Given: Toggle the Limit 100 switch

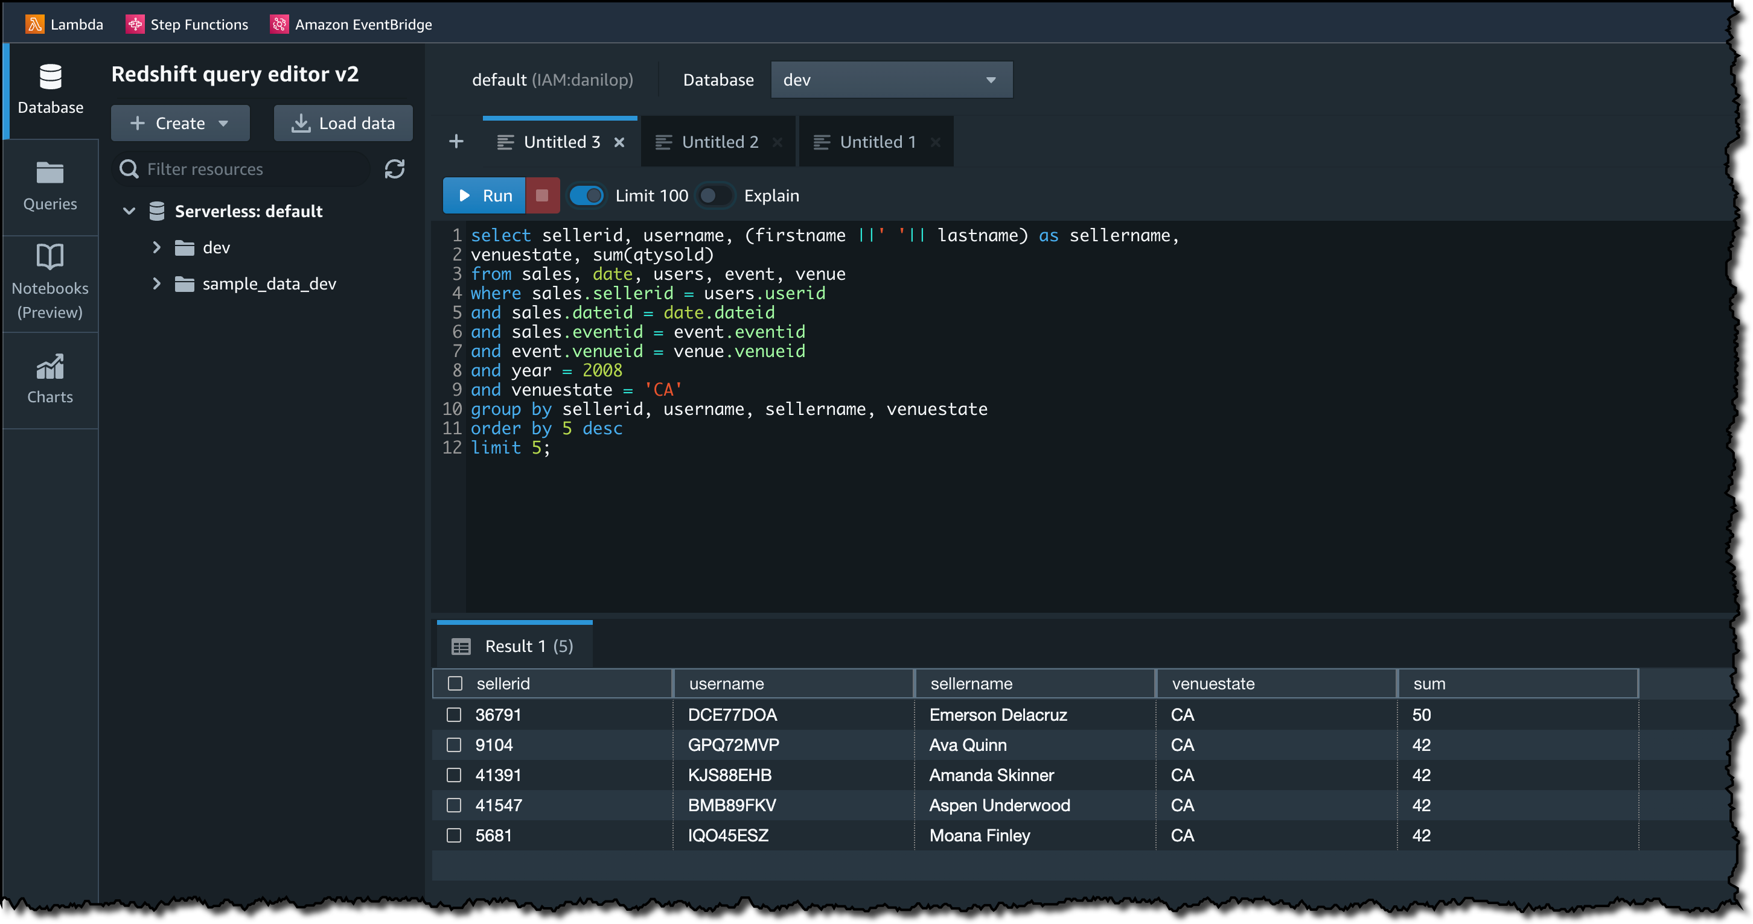Looking at the screenshot, I should [586, 196].
